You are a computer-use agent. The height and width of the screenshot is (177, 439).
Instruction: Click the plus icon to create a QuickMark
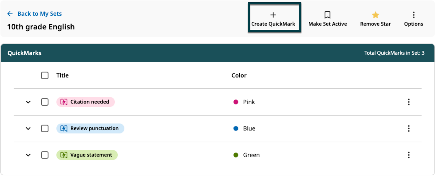[x=273, y=15]
